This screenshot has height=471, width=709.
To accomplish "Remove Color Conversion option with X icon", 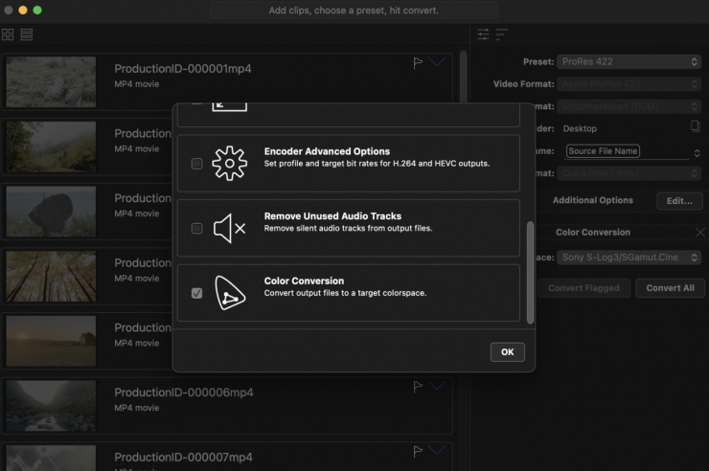I will click(x=698, y=233).
